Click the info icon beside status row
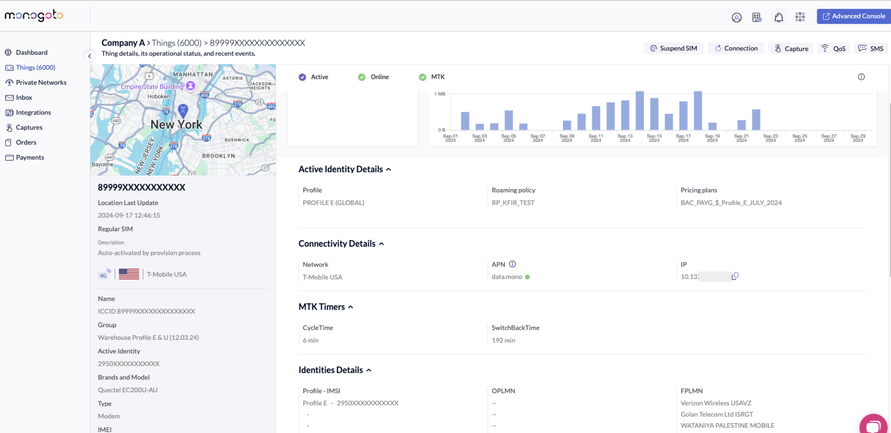This screenshot has height=433, width=891. [x=861, y=77]
